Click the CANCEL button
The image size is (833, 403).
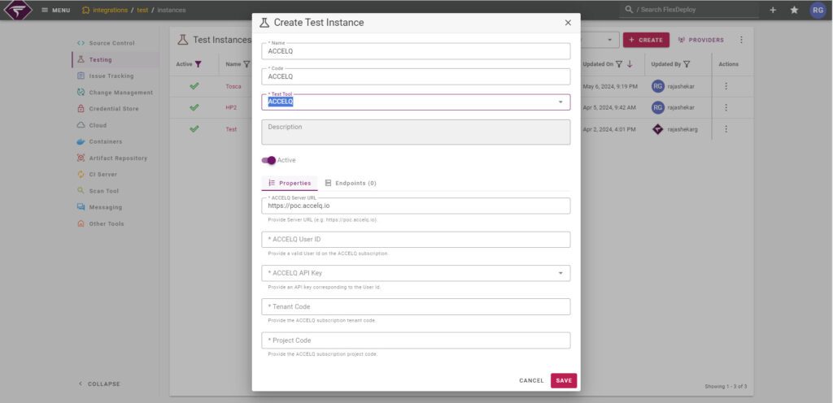coord(531,381)
